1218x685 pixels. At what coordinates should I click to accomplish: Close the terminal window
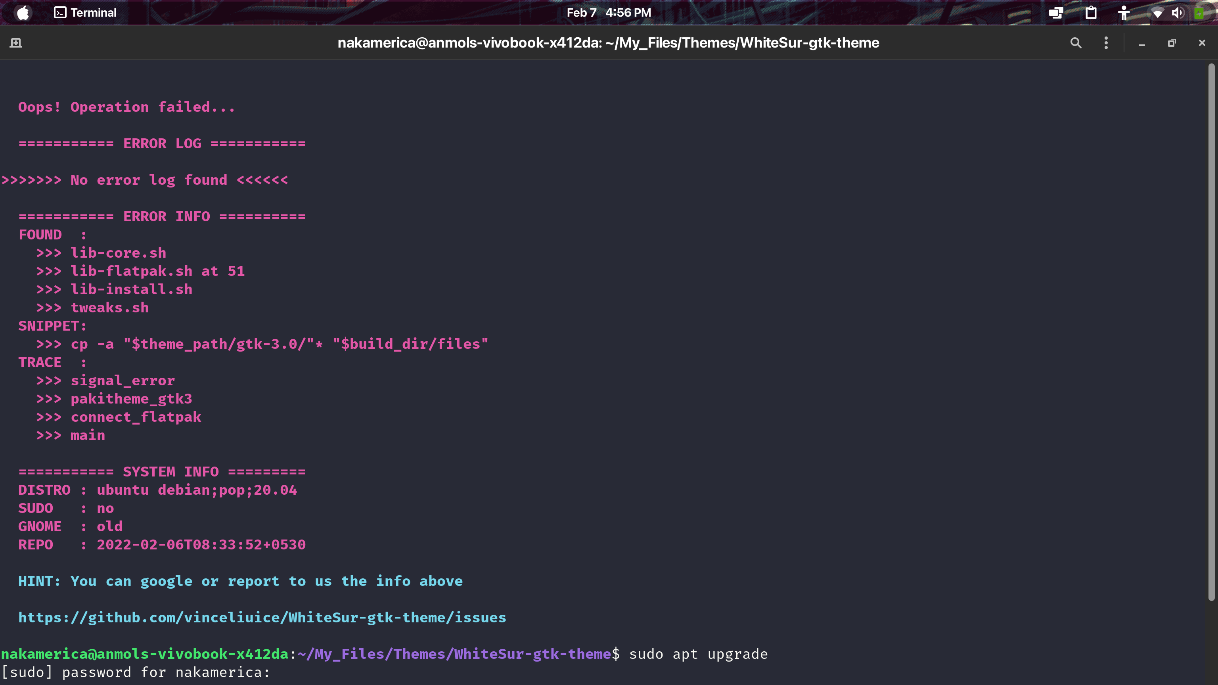point(1202,43)
